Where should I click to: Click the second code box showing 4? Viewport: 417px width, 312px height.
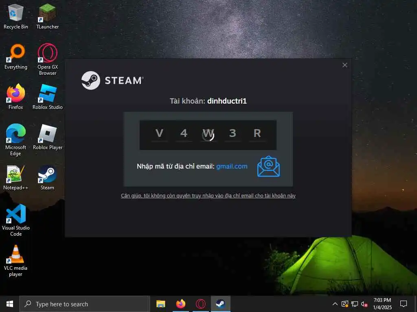[184, 134]
